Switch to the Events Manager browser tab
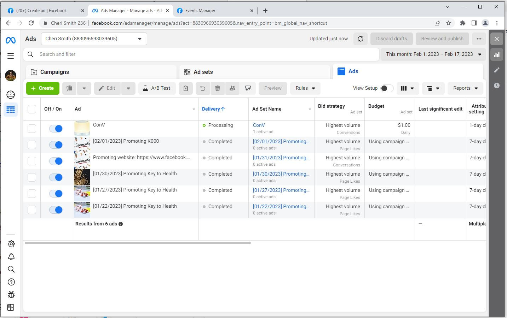 [x=215, y=11]
